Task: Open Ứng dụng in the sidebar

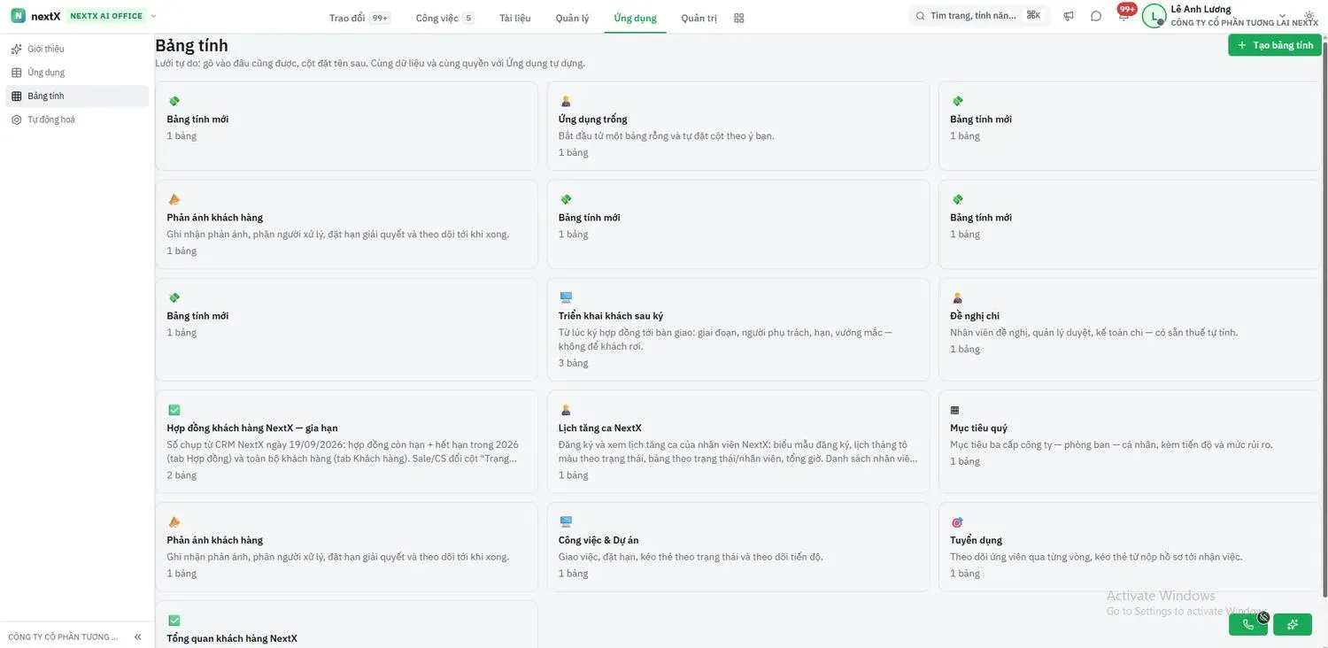Action: [x=76, y=73]
